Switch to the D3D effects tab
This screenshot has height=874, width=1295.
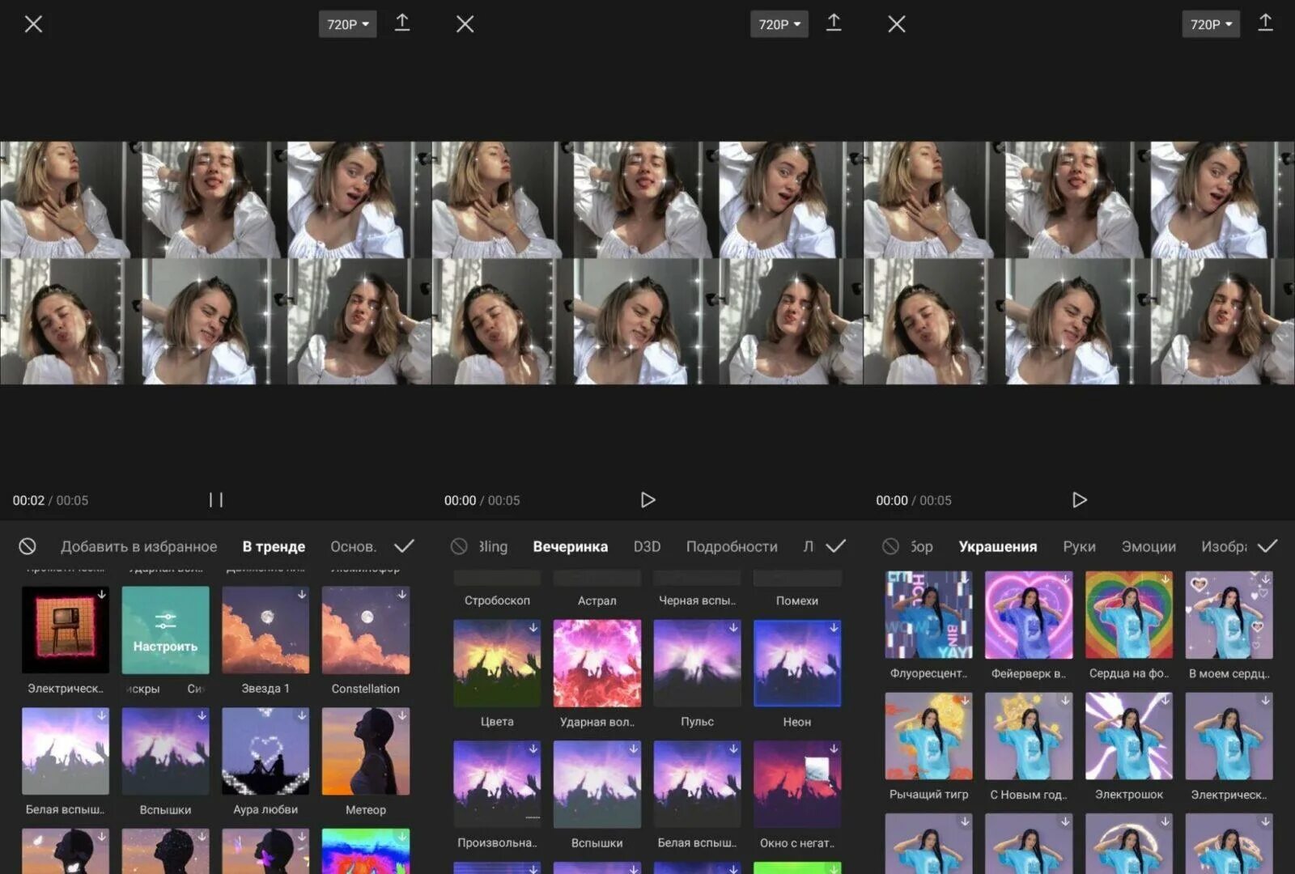647,546
